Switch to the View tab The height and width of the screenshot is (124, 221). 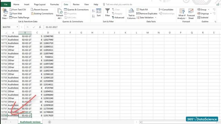86,4
